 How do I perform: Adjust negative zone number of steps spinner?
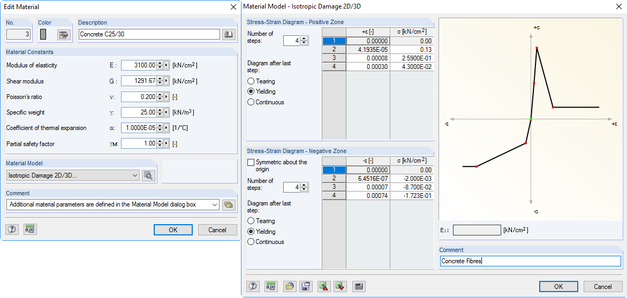tap(304, 187)
